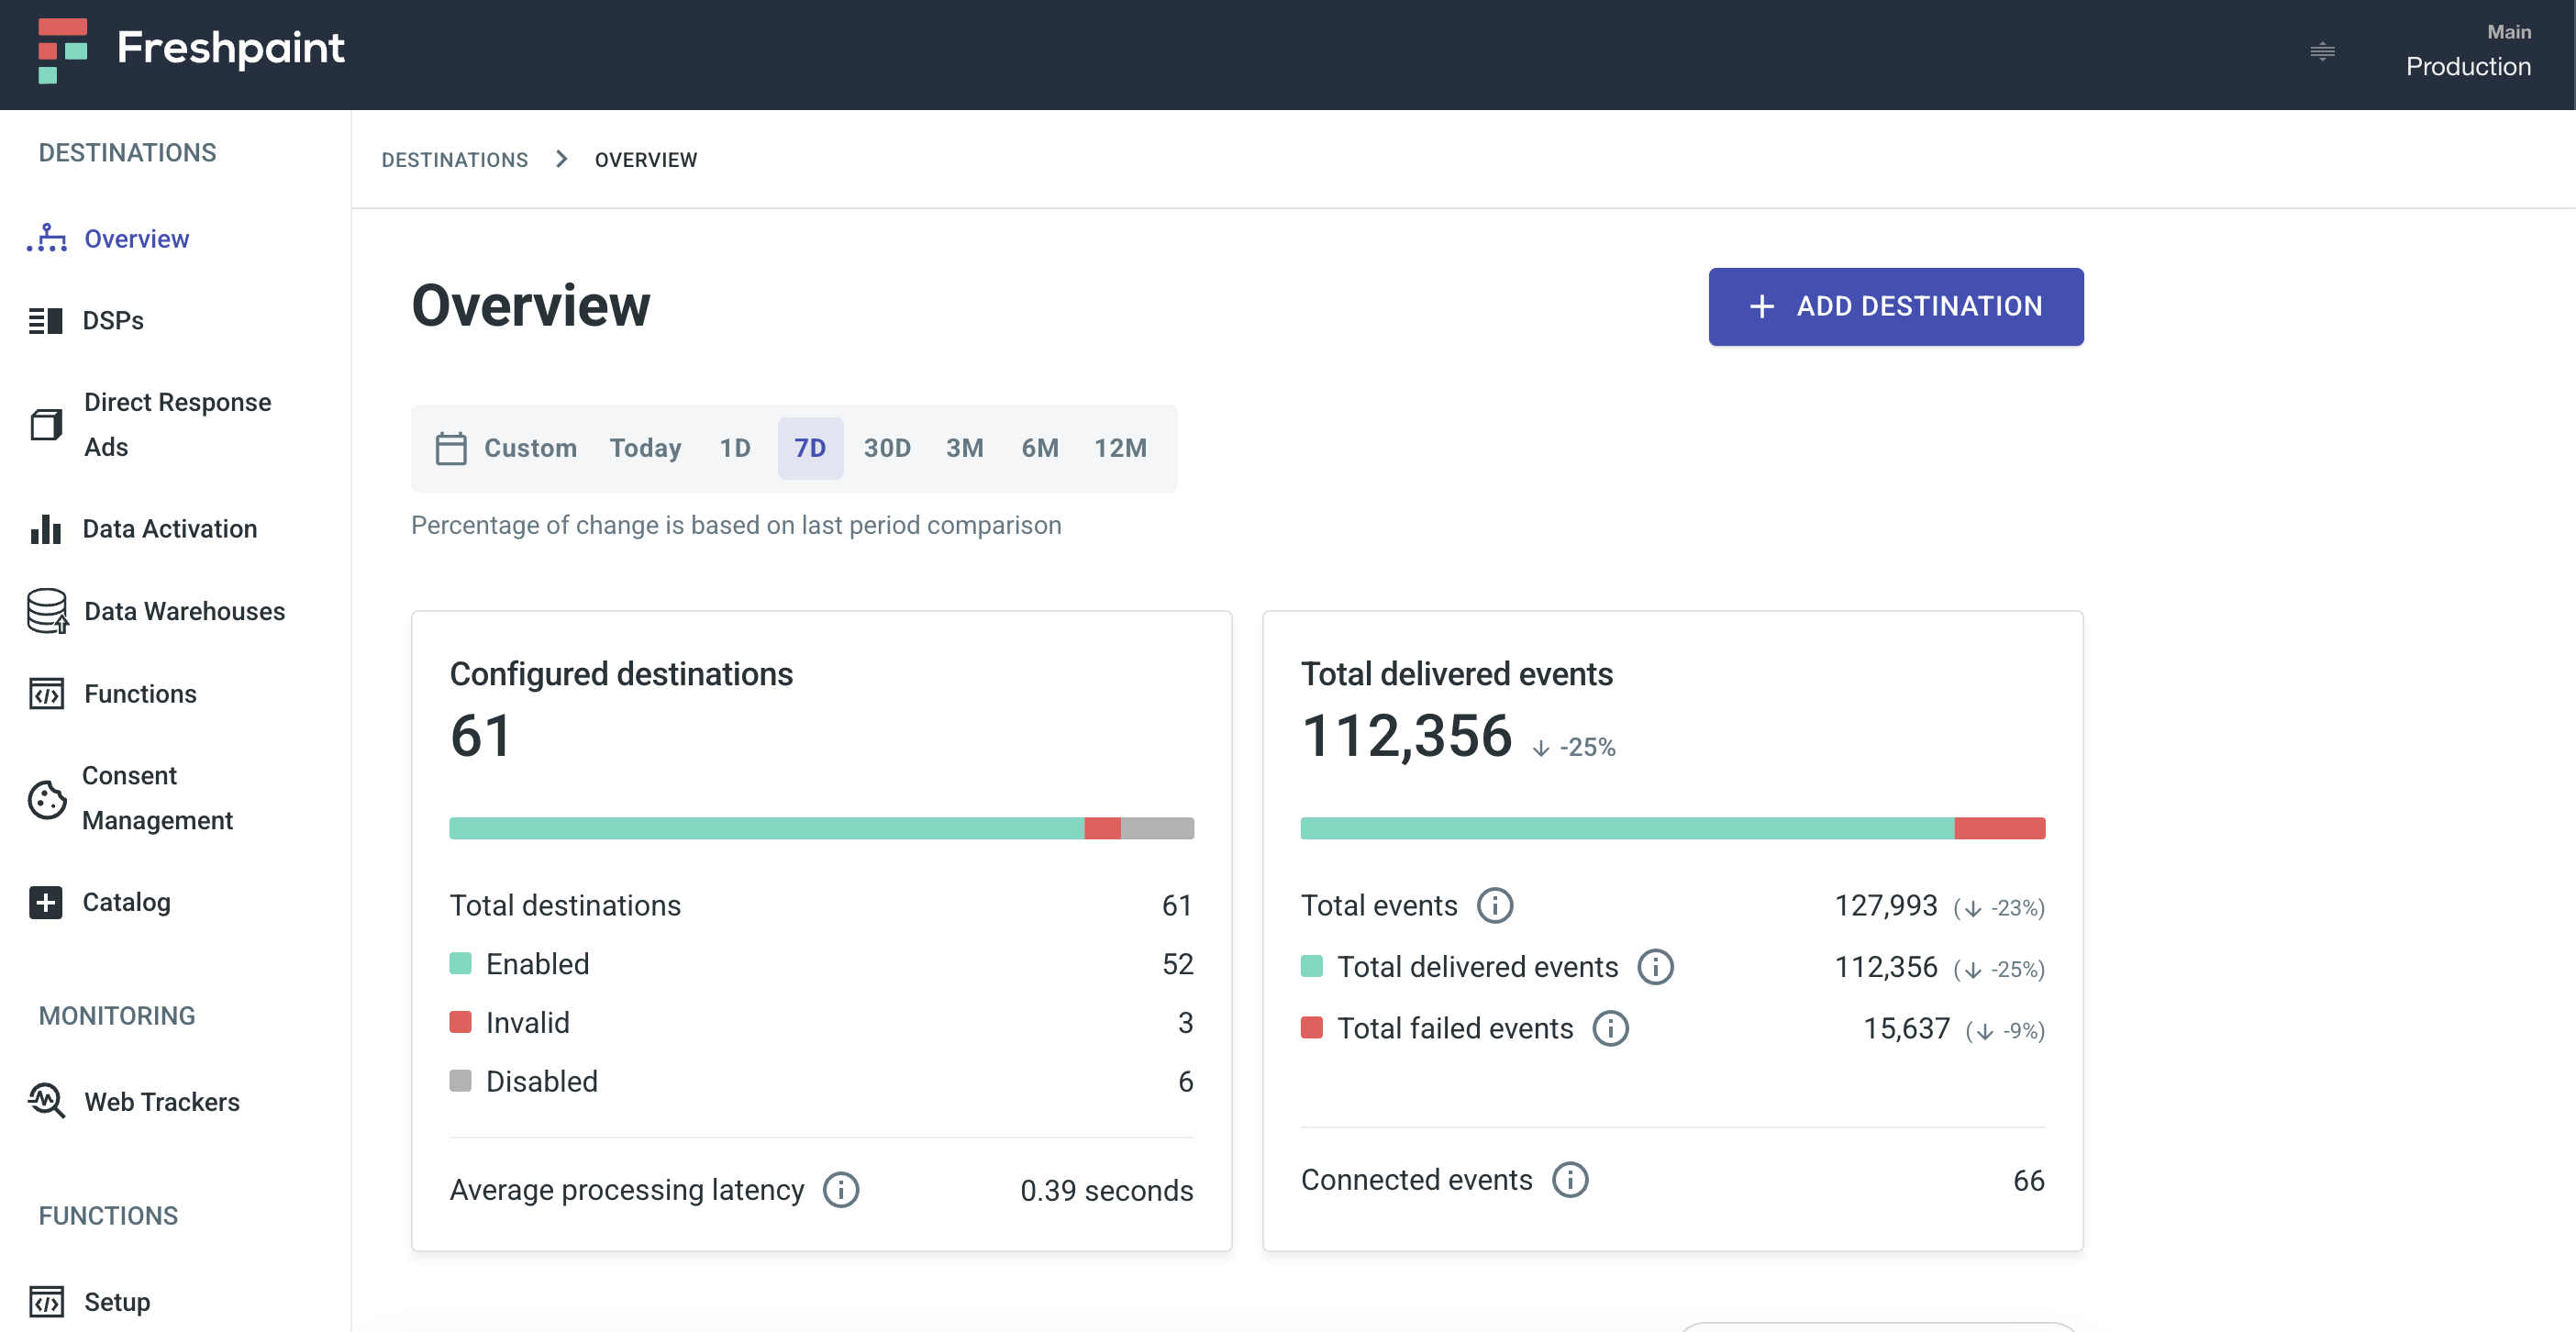The height and width of the screenshot is (1332, 2576).
Task: Switch time range to 12M
Action: click(1119, 447)
